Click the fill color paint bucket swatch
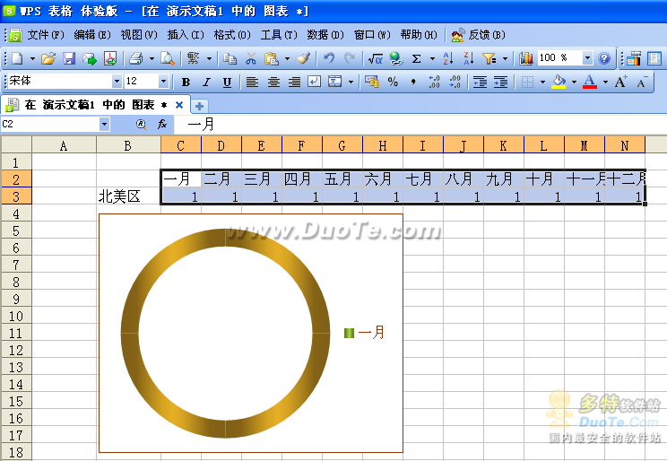This screenshot has height=461, width=667. pos(559,82)
